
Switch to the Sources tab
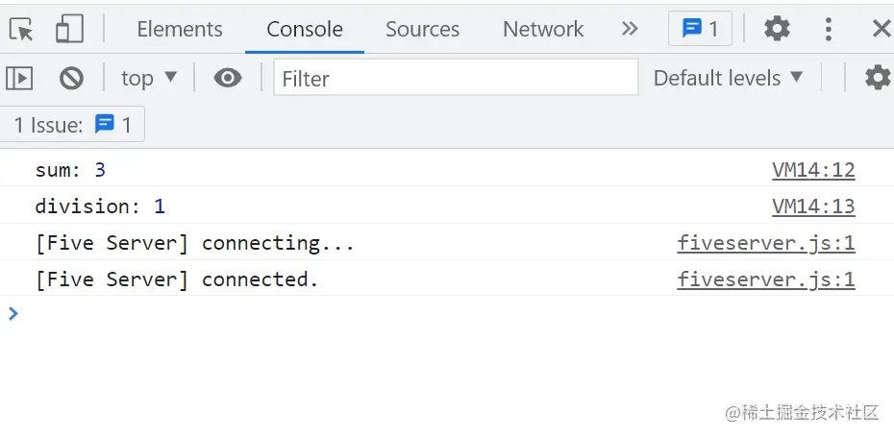pos(422,29)
